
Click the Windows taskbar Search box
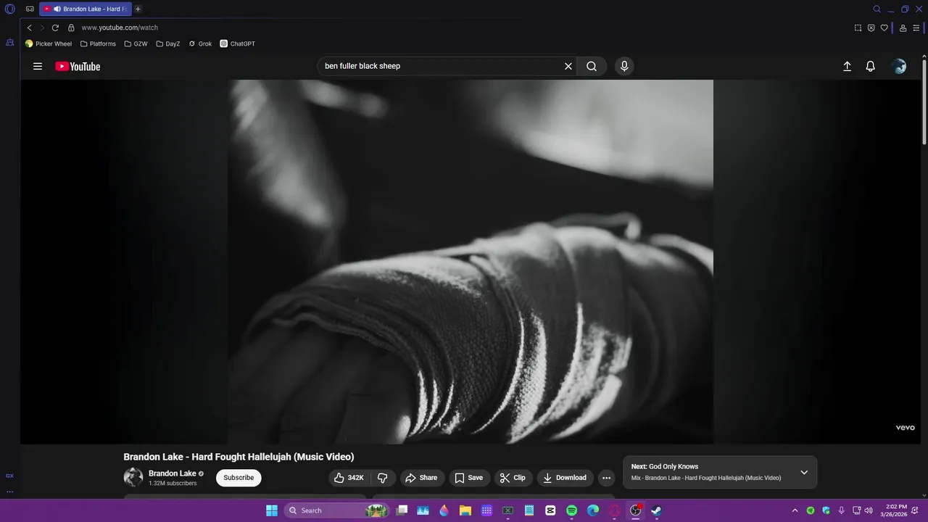(x=337, y=510)
